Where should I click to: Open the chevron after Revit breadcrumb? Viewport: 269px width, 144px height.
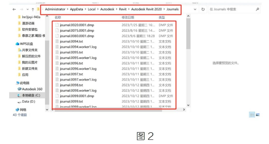(129, 9)
